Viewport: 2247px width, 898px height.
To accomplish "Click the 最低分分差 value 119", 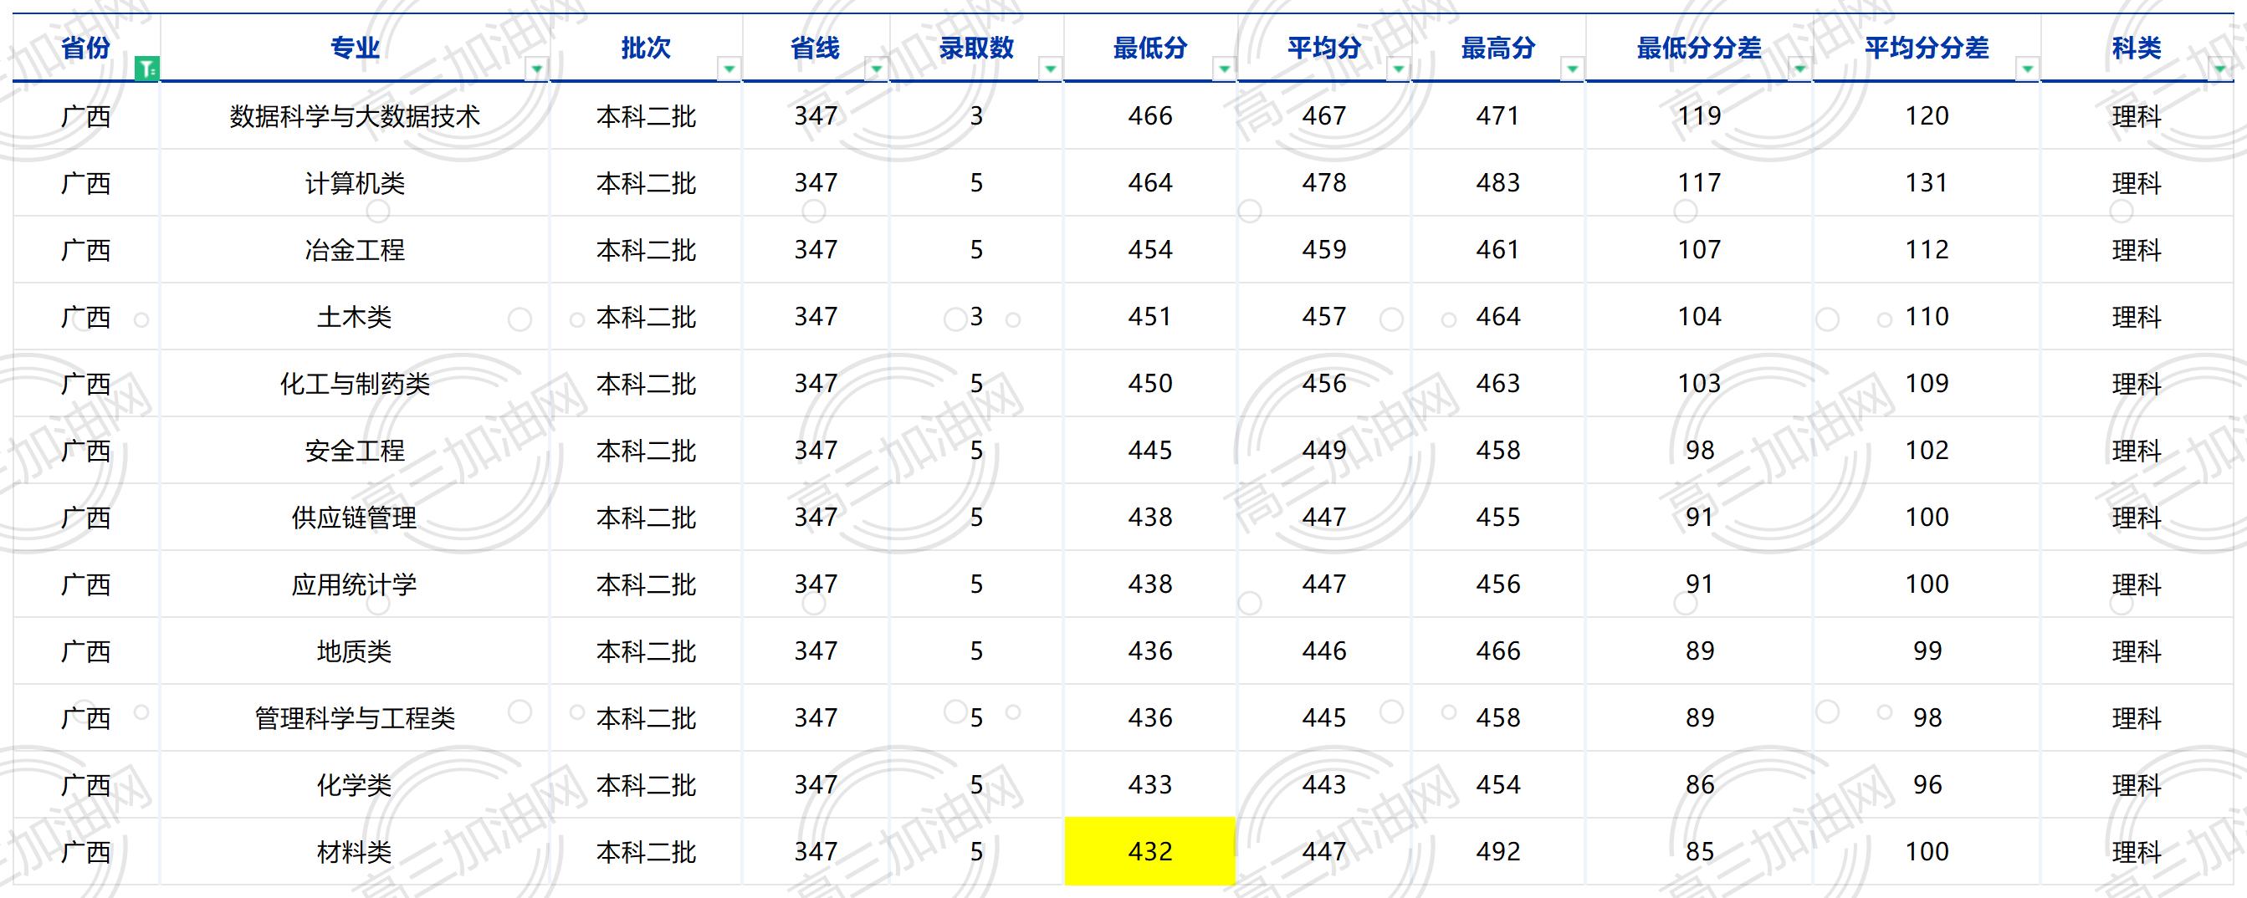I will pyautogui.click(x=1699, y=115).
